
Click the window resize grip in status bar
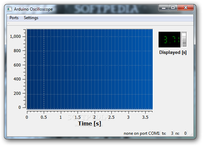[191, 134]
